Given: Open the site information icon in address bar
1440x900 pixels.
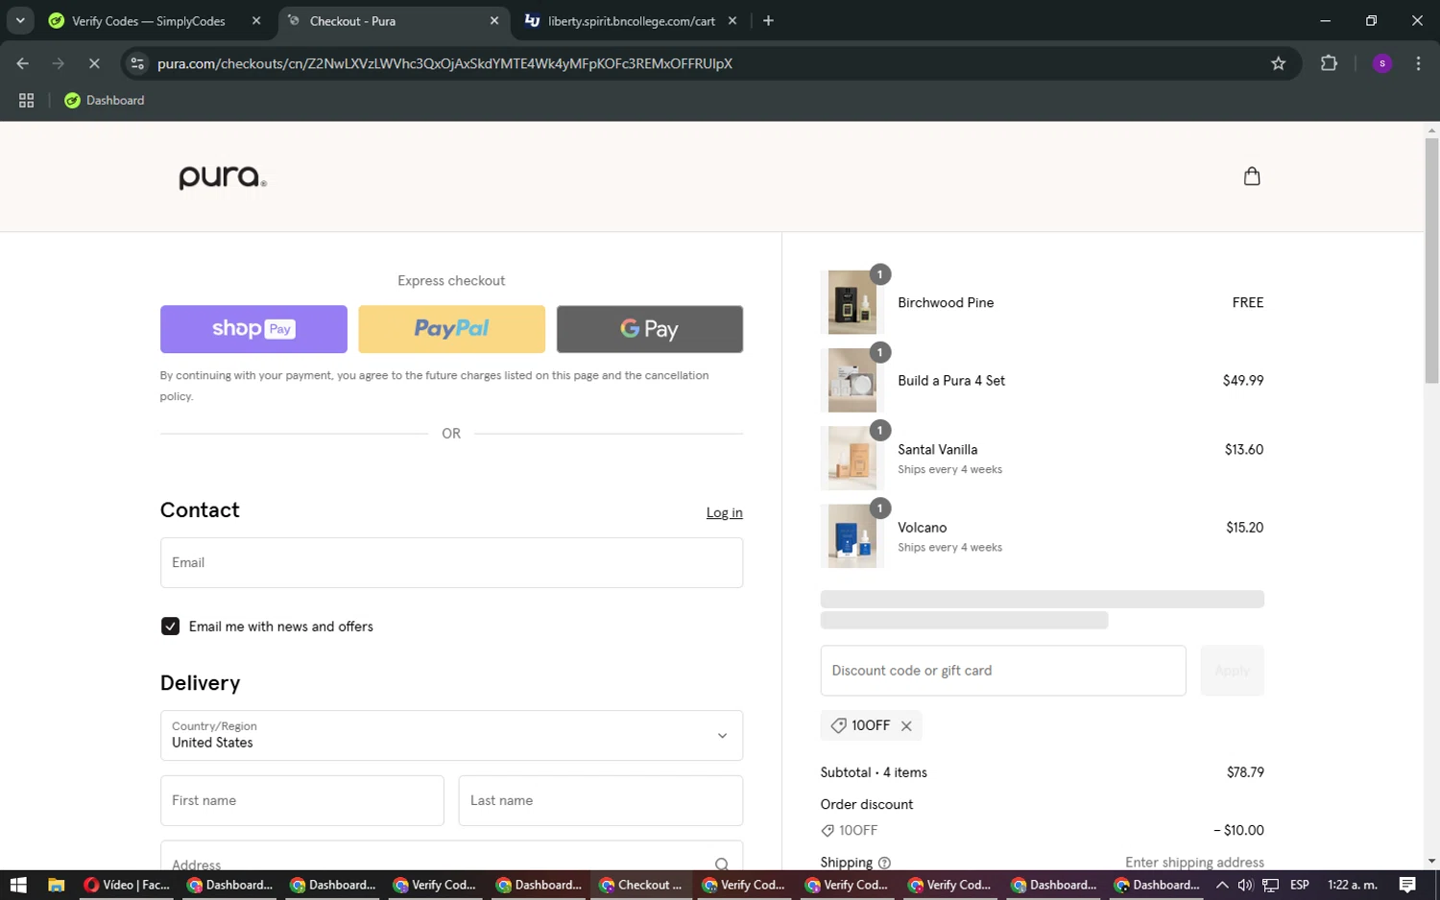Looking at the screenshot, I should [137, 63].
